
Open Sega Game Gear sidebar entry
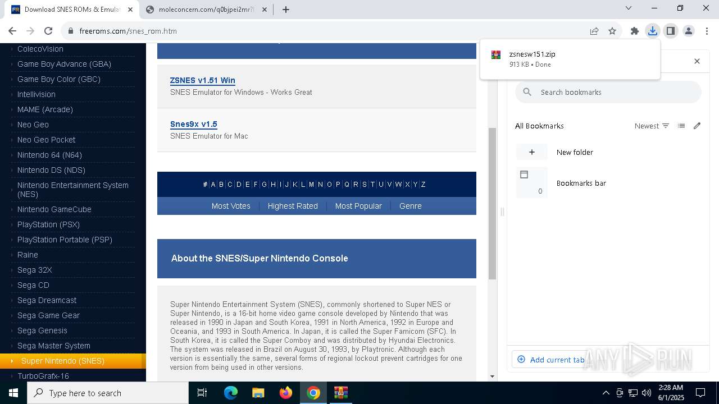point(48,315)
